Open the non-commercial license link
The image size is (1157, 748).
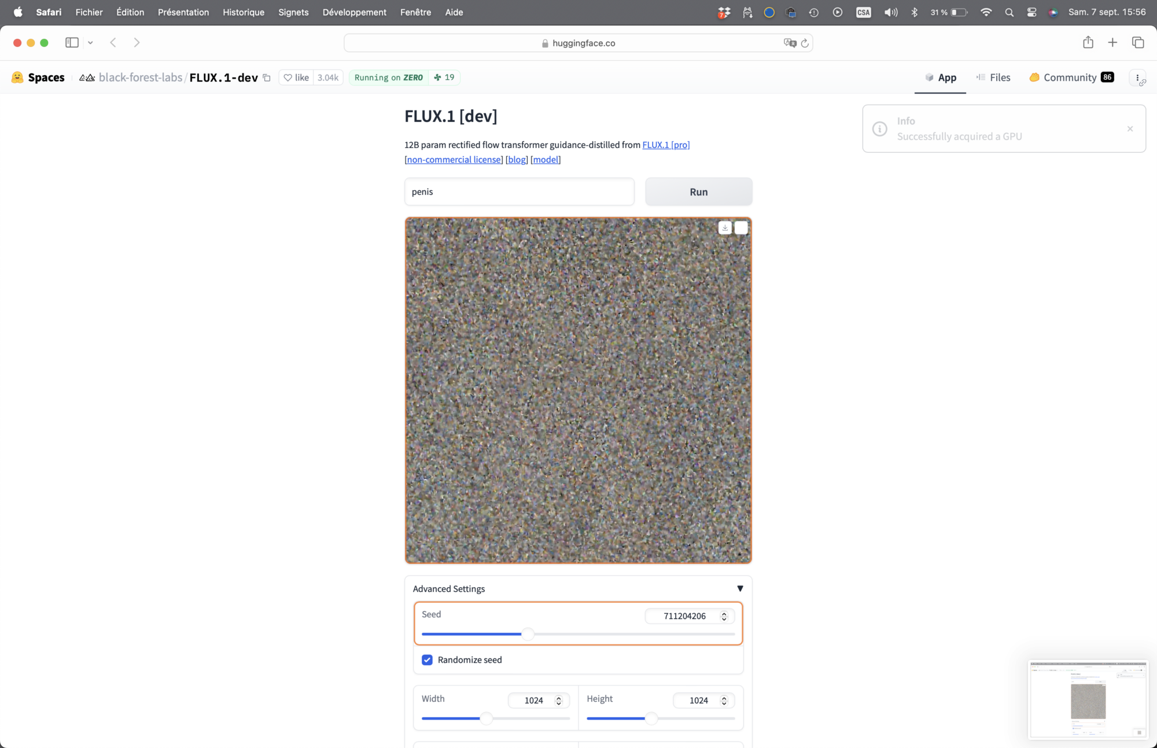454,160
